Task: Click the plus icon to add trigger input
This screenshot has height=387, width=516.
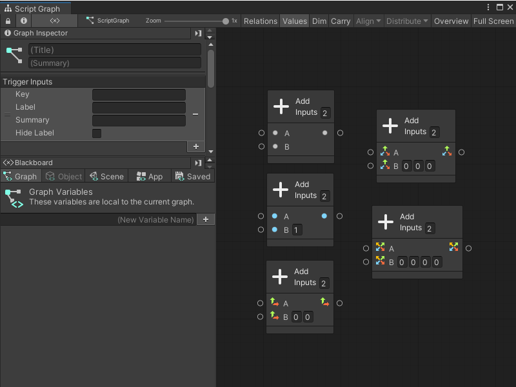Action: 196,146
